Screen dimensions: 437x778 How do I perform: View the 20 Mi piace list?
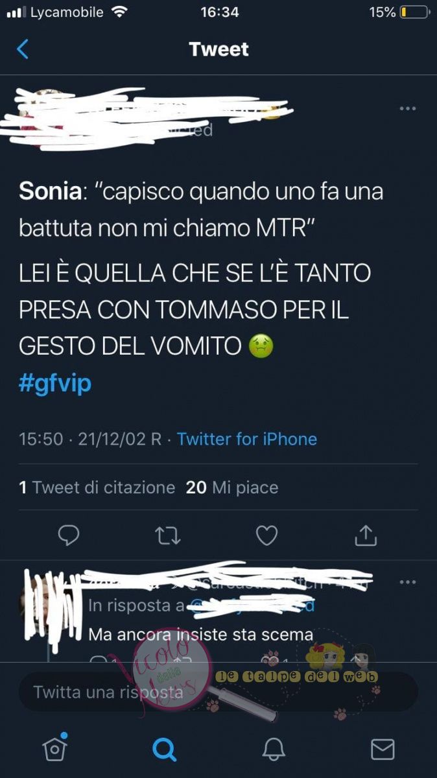pos(232,488)
